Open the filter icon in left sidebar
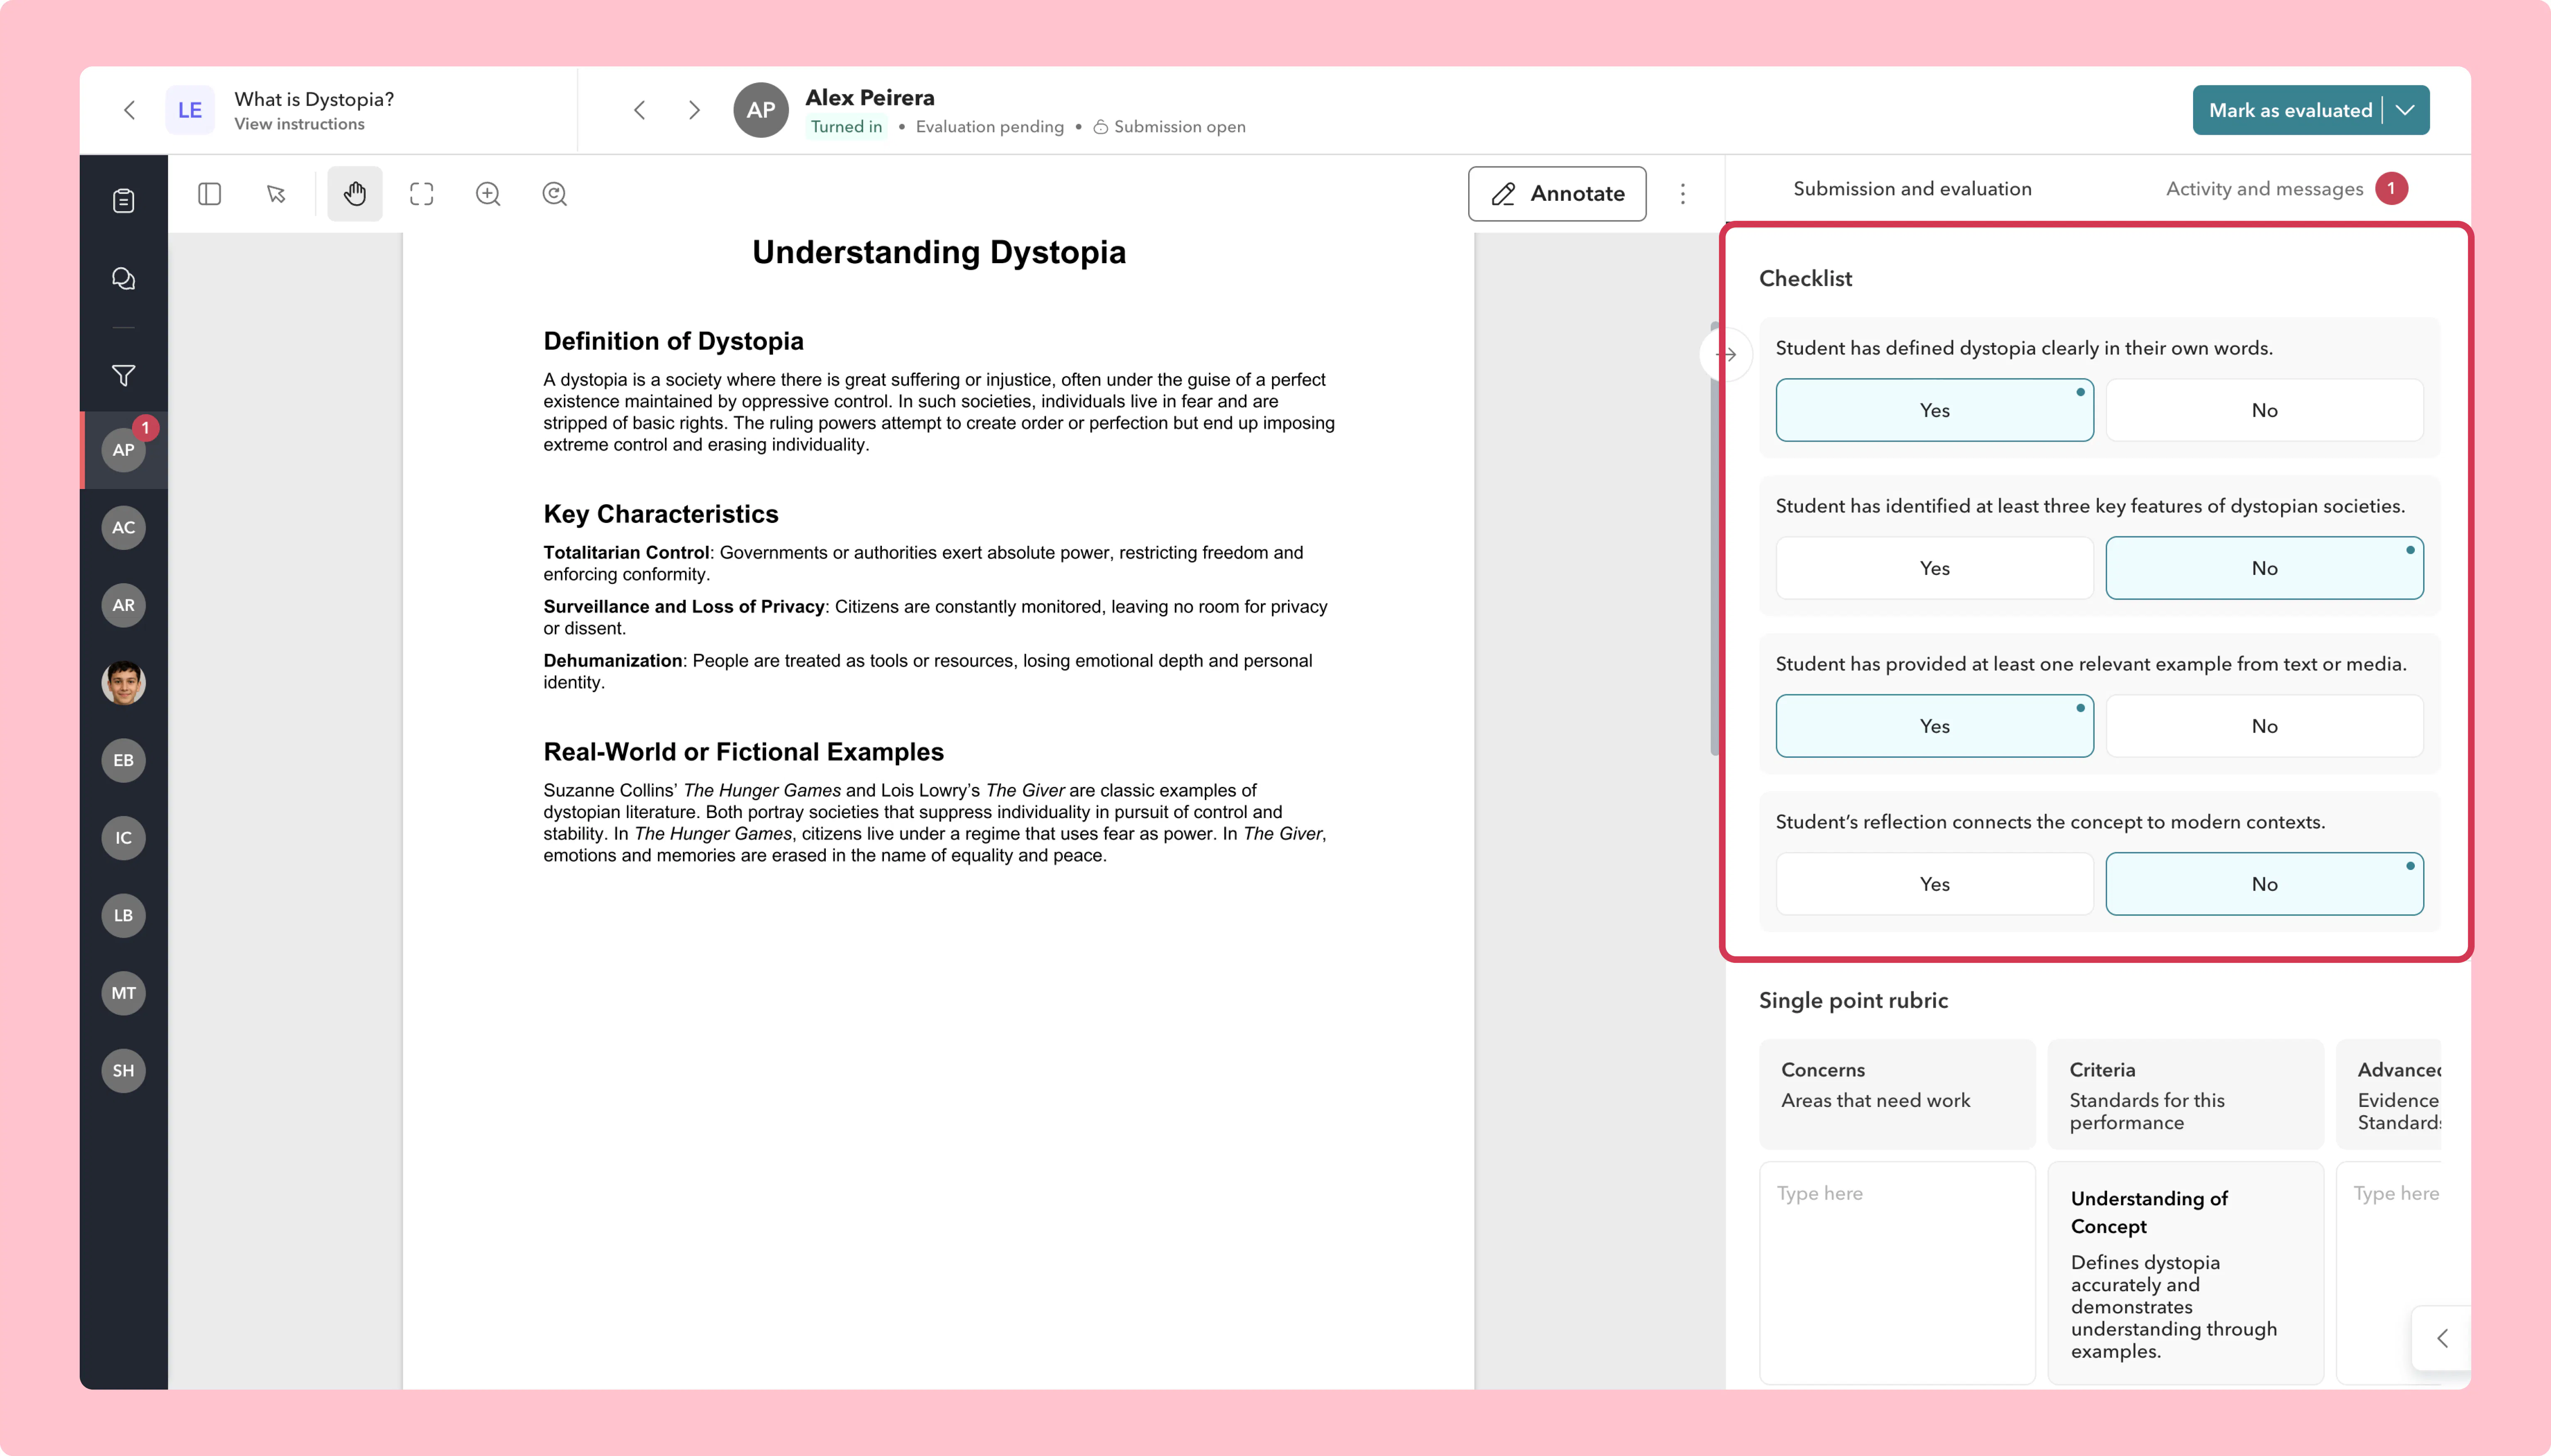This screenshot has height=1456, width=2551. click(x=123, y=375)
